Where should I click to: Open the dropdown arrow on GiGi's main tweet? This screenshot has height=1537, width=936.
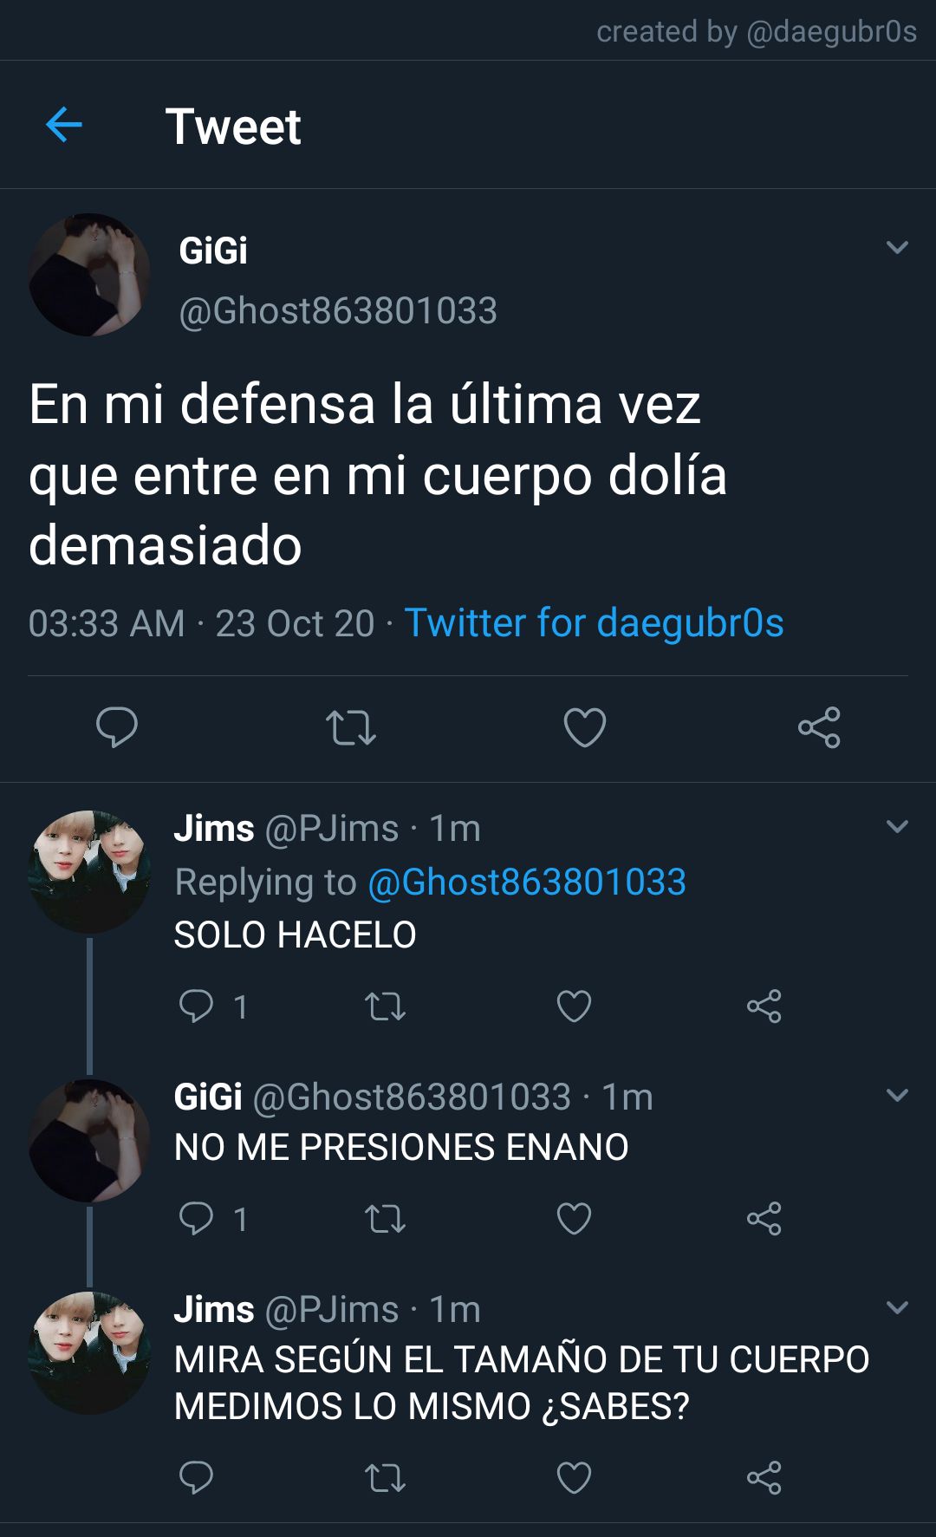pos(898,247)
